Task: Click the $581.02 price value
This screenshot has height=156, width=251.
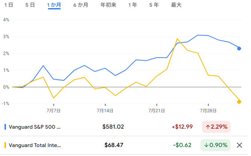Action: coord(113,127)
